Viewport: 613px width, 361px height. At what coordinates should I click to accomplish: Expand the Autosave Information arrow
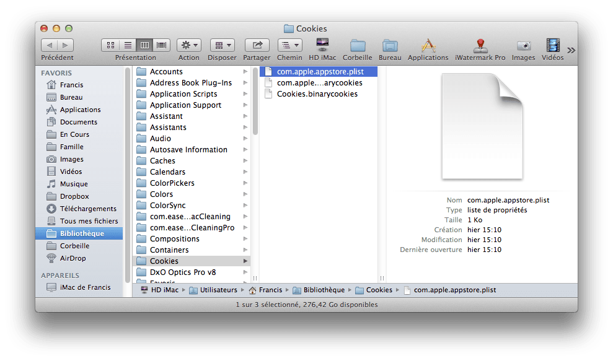[x=245, y=150]
